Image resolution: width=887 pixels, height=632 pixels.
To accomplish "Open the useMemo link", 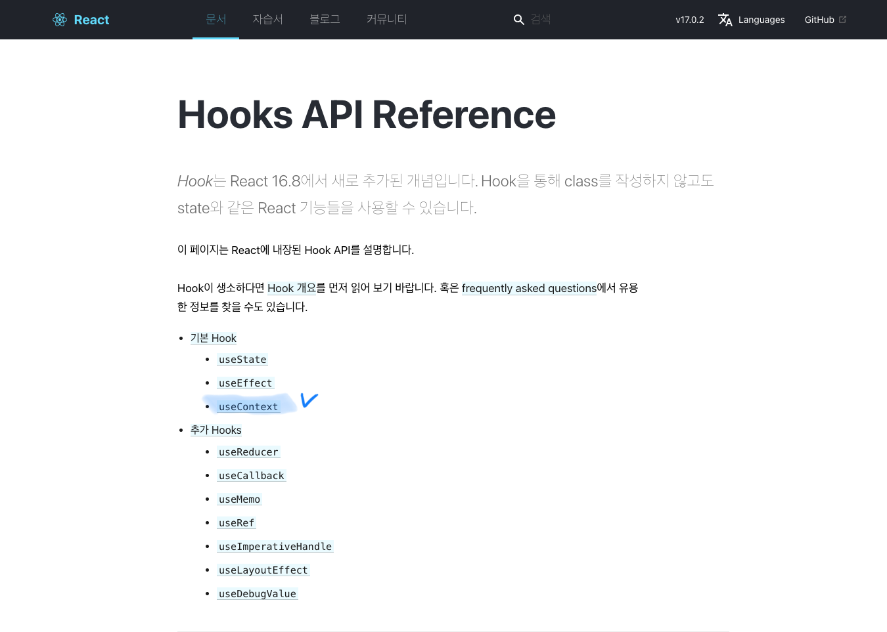I will [239, 499].
